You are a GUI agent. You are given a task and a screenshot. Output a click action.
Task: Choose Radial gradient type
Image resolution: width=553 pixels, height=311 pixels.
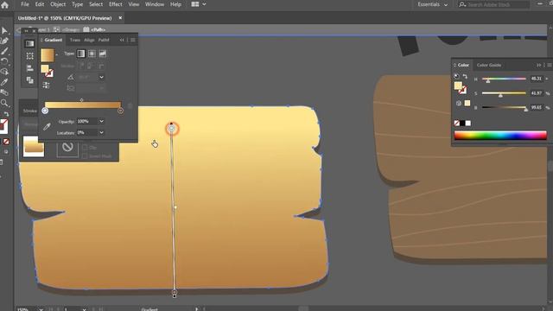92,54
